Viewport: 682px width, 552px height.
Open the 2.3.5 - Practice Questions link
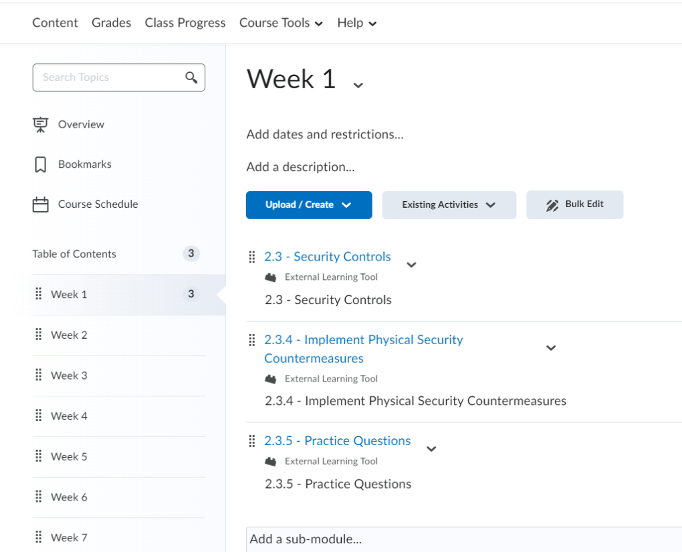click(337, 441)
